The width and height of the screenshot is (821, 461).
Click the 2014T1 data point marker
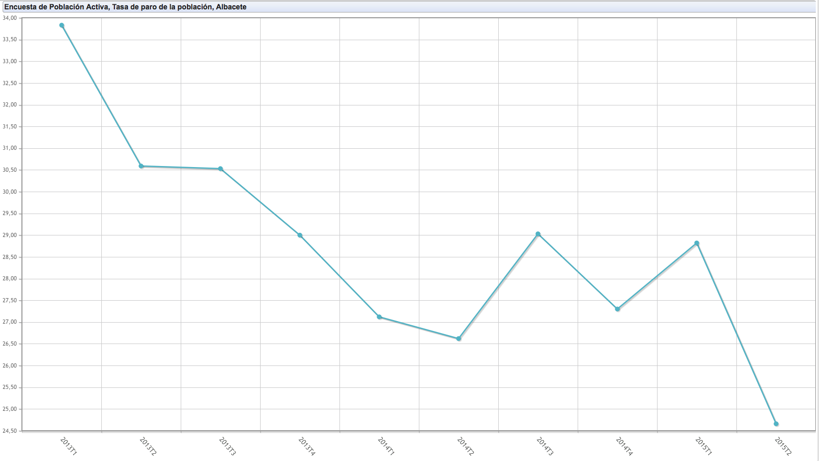pyautogui.click(x=379, y=317)
